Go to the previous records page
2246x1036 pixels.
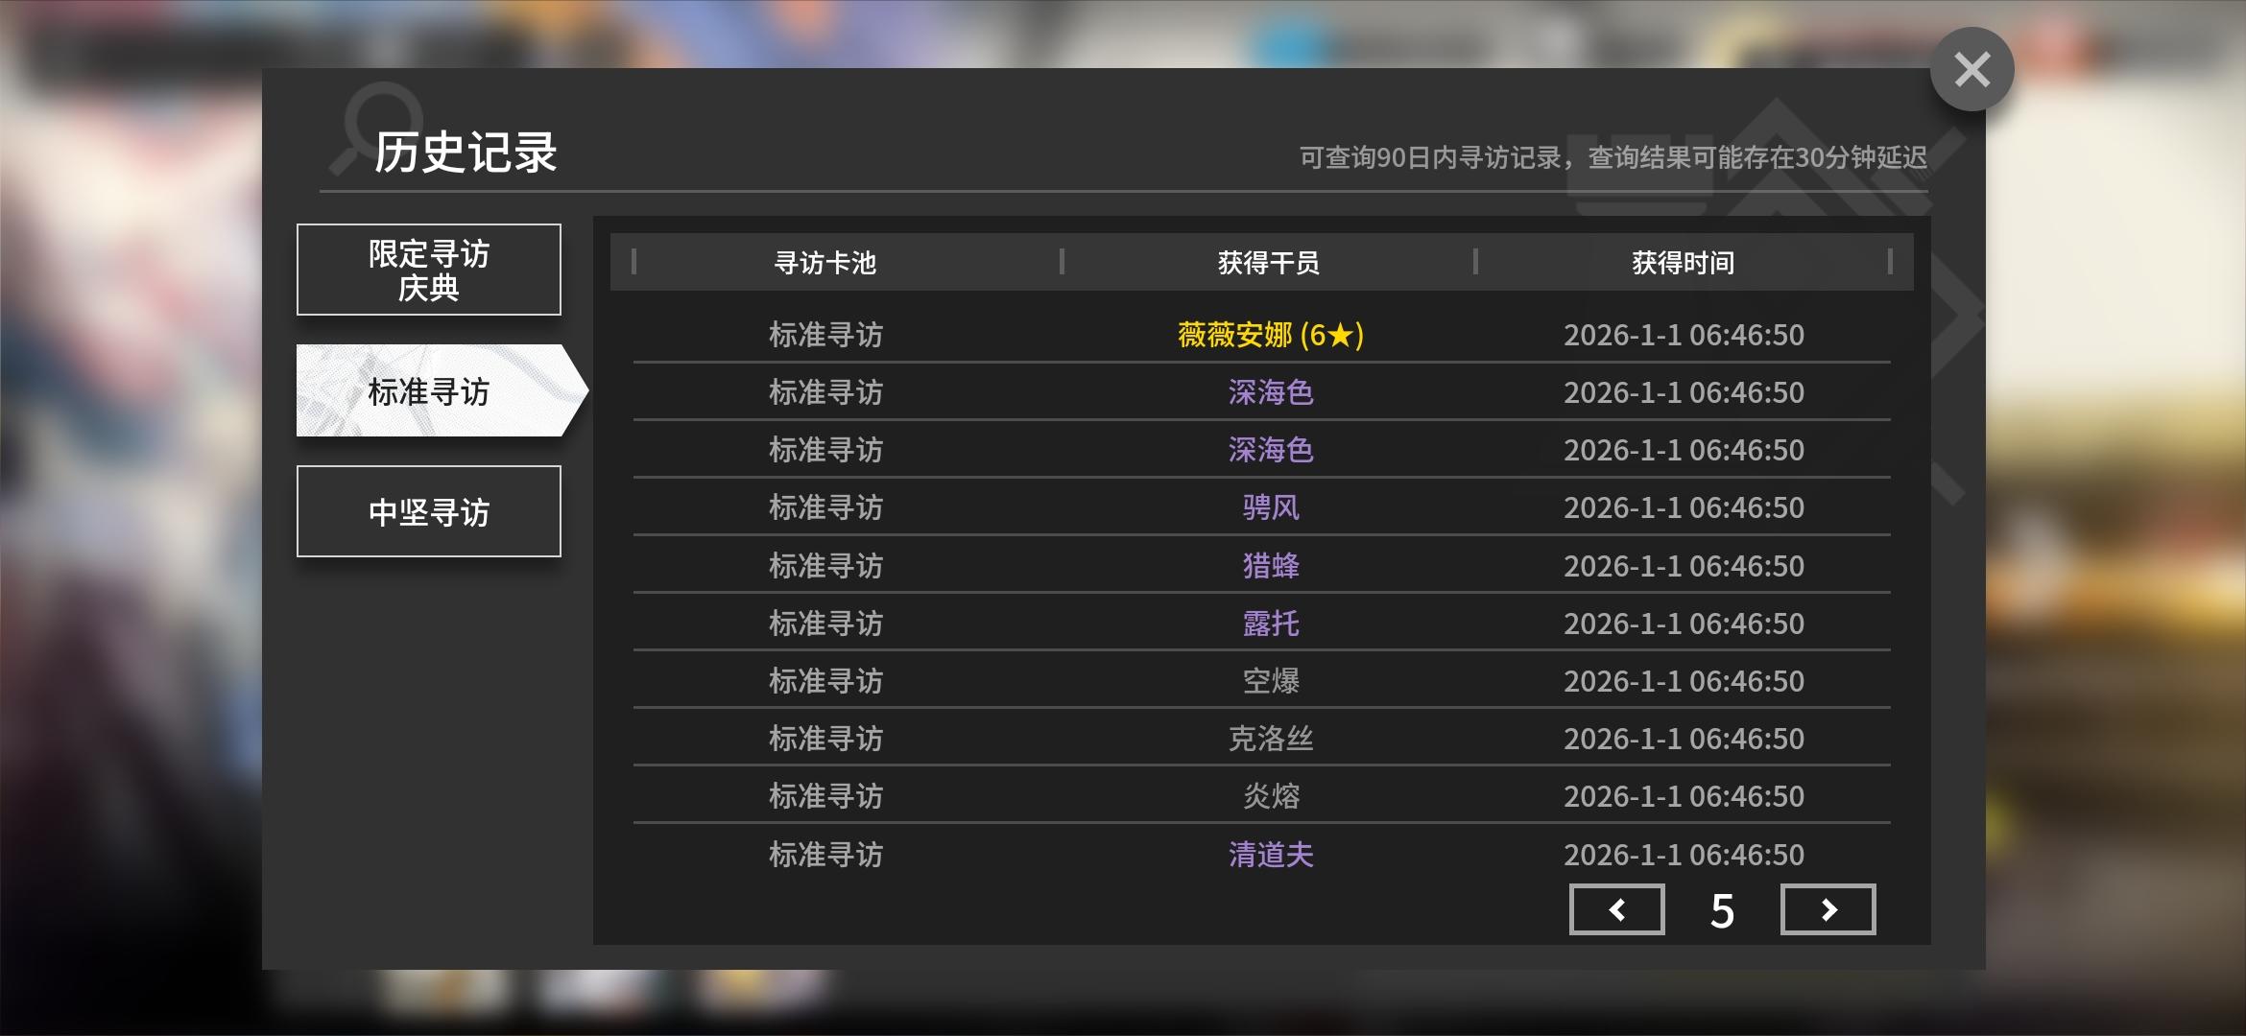1616,909
